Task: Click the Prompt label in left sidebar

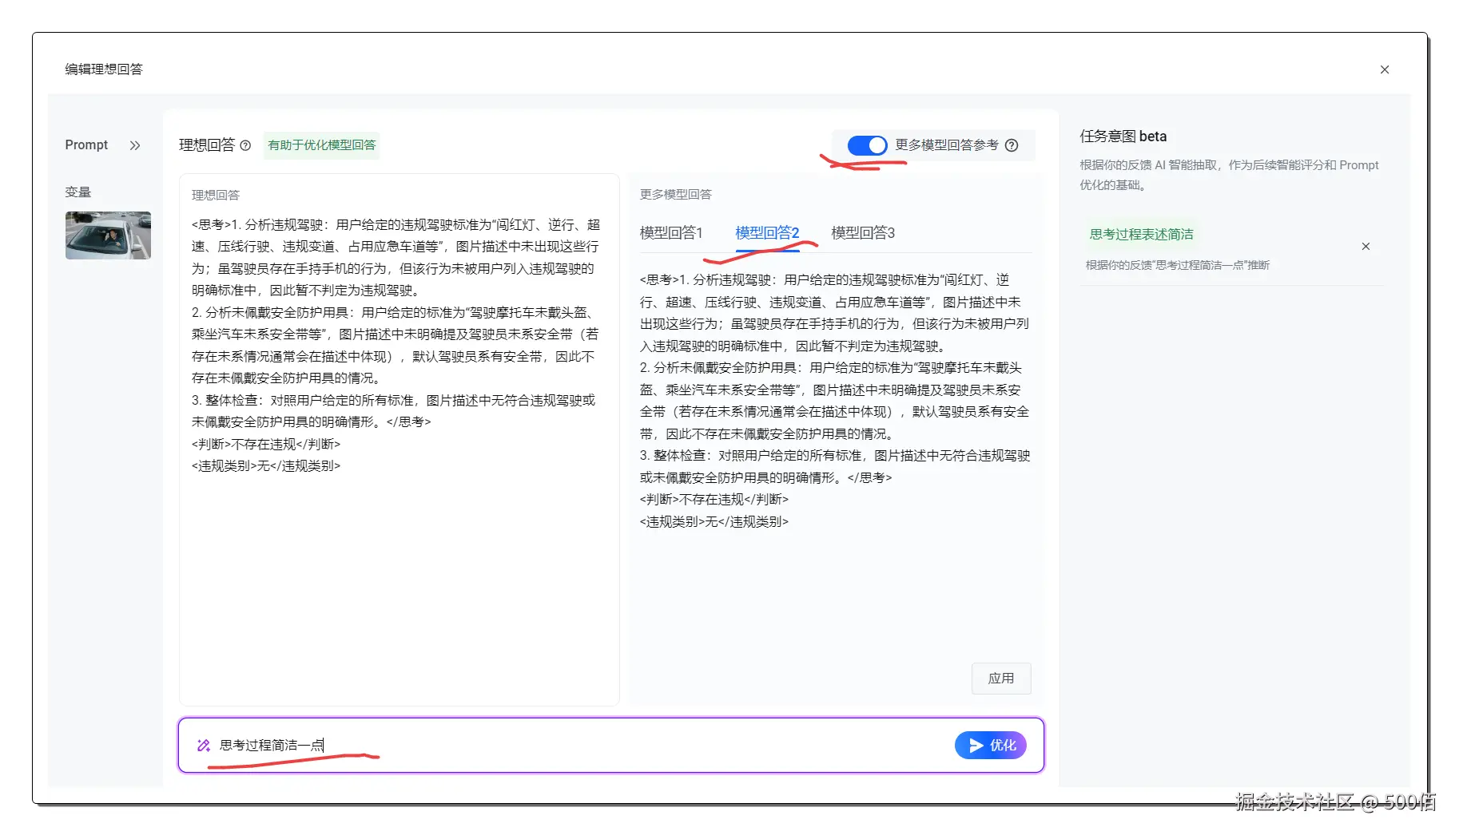Action: click(86, 145)
